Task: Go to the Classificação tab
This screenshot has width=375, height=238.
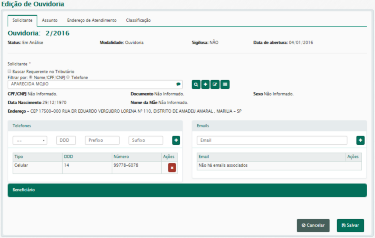Action: (138, 20)
